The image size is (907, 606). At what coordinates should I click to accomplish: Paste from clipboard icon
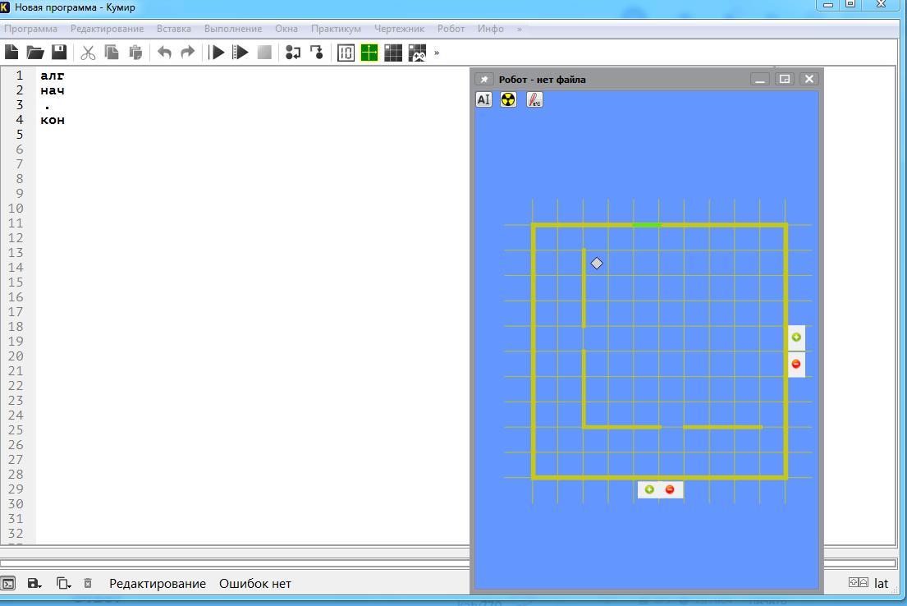135,53
